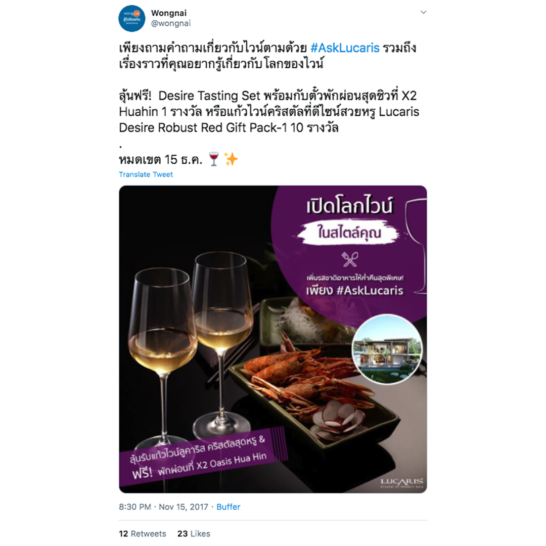Open the Wongnai profile avatar
Image resolution: width=546 pixels, height=546 pixels.
coord(131,19)
